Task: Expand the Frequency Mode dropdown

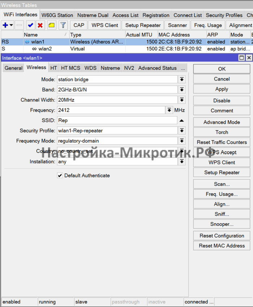Action: pos(182,141)
